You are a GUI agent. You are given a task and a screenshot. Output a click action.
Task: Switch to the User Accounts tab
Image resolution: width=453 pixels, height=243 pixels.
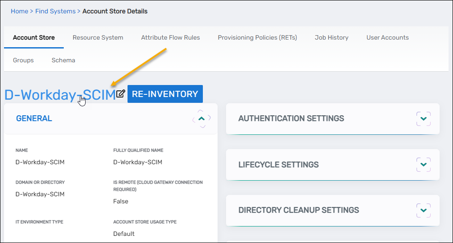click(x=387, y=37)
